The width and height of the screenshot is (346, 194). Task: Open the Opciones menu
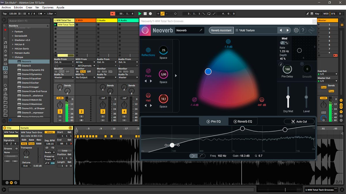(48, 7)
